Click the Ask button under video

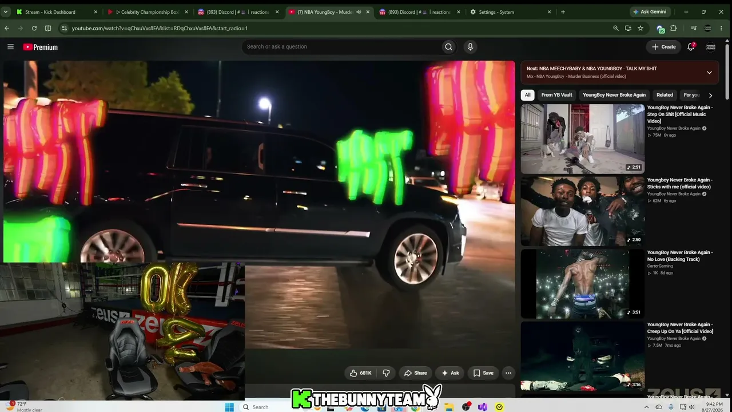tap(449, 373)
